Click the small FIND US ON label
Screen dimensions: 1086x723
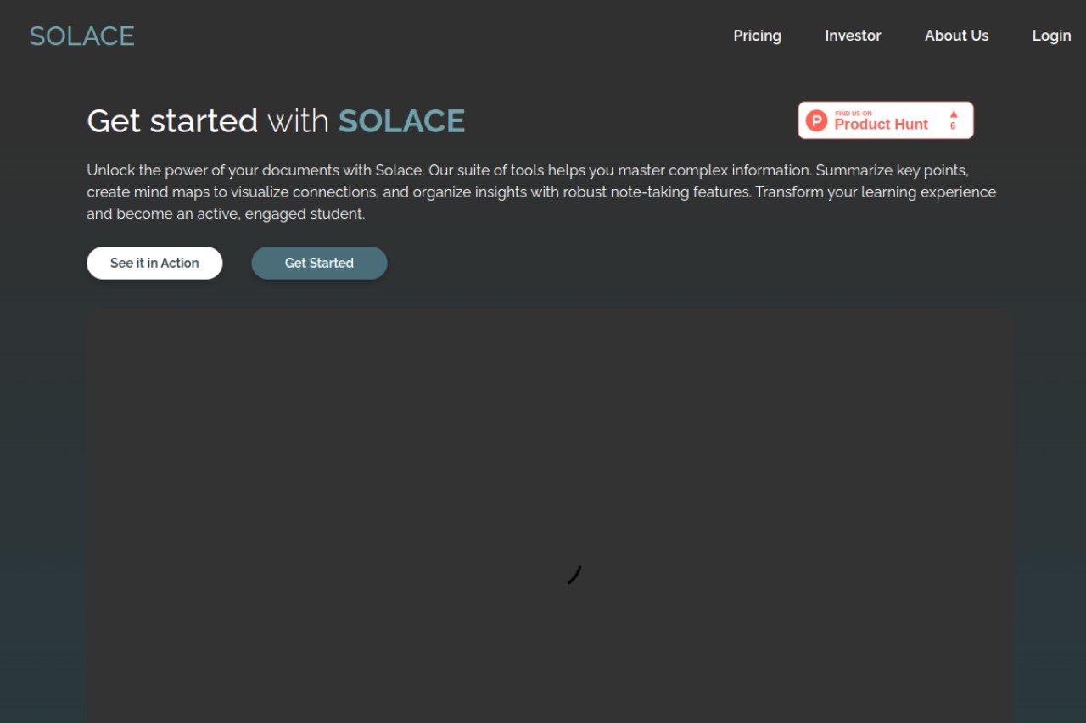[x=853, y=114]
